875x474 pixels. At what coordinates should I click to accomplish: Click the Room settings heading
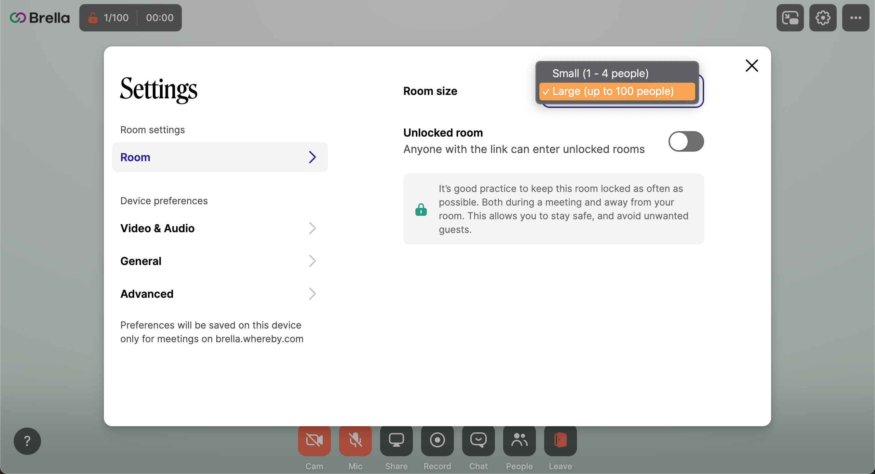pyautogui.click(x=152, y=130)
